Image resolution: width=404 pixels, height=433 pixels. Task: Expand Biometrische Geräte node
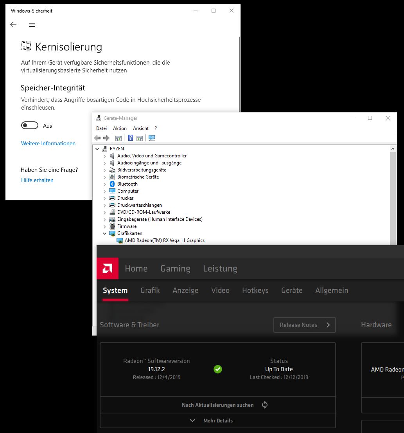pos(104,177)
